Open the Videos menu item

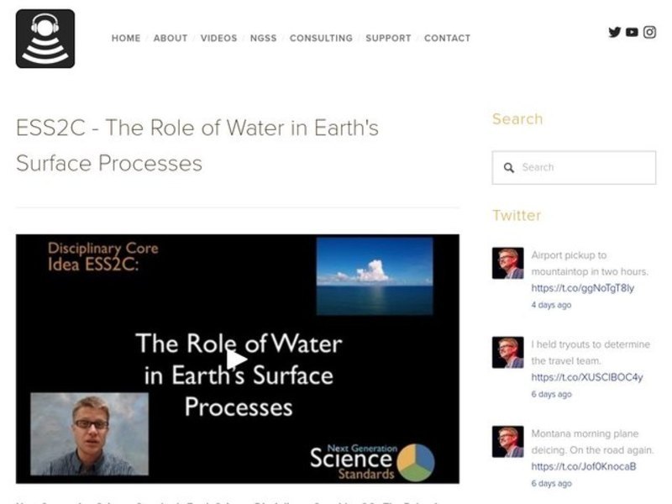[x=218, y=39]
